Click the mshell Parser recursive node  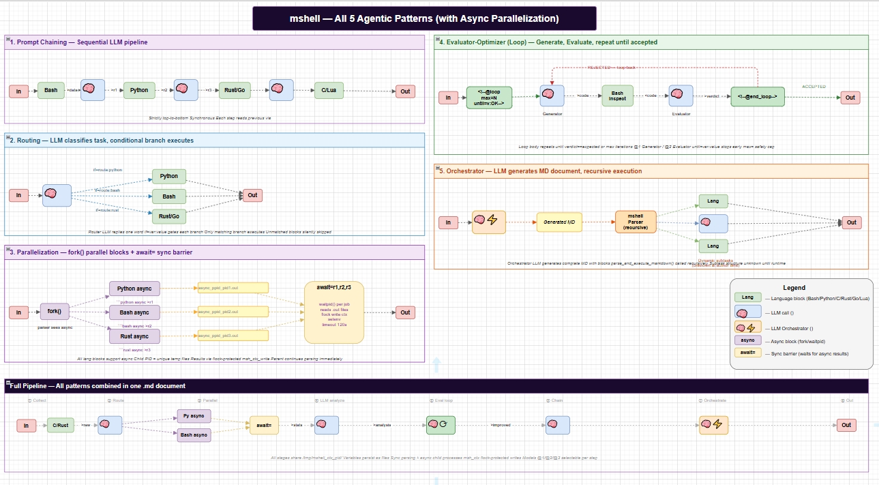636,222
